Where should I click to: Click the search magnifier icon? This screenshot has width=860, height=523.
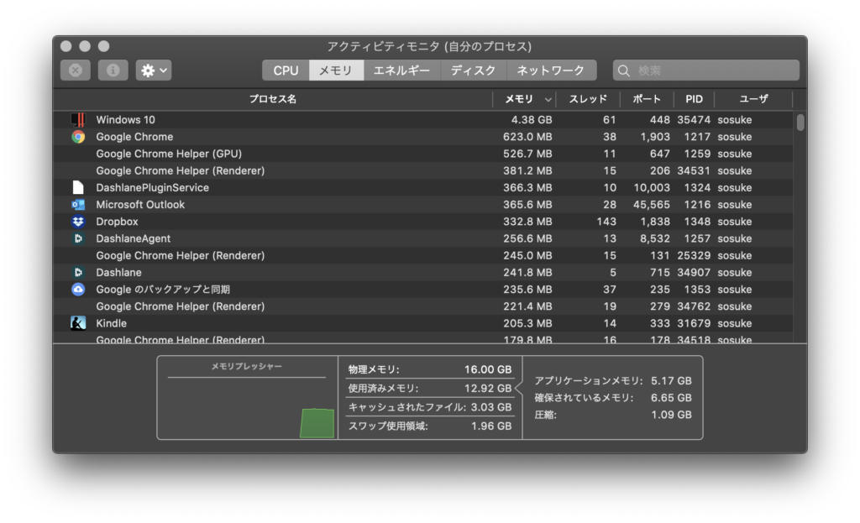(x=624, y=71)
